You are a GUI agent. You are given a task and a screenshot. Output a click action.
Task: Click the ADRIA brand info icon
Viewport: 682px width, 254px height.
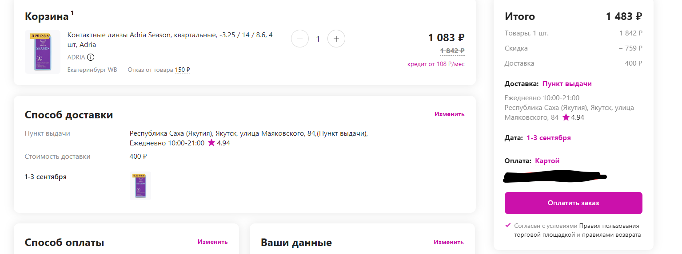(x=91, y=57)
